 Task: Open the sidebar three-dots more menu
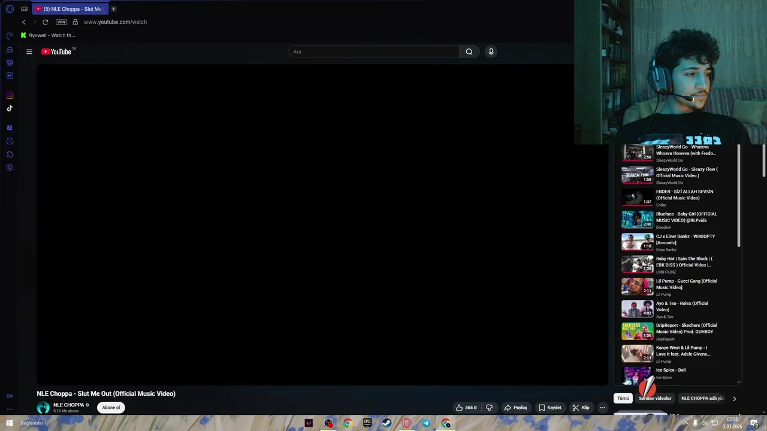point(10,409)
